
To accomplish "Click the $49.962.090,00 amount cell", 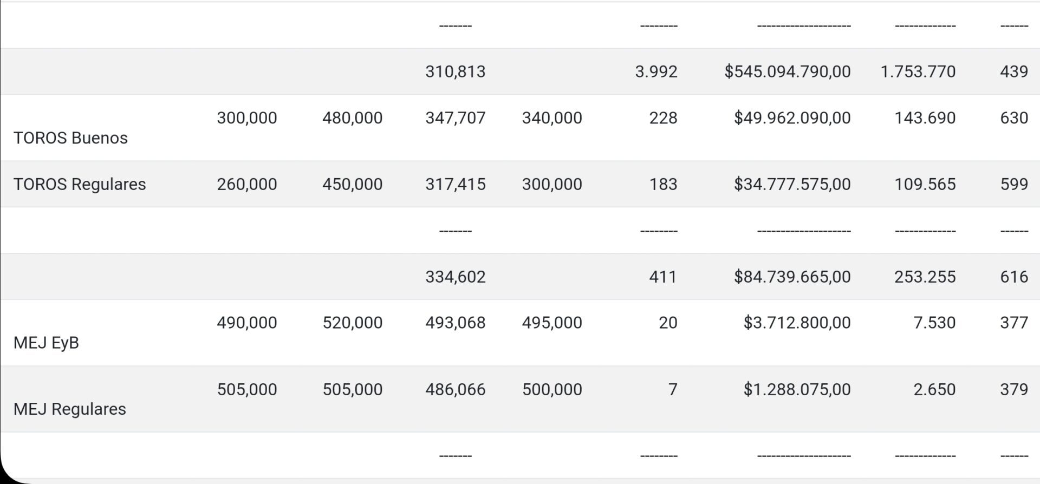I will pos(792,118).
